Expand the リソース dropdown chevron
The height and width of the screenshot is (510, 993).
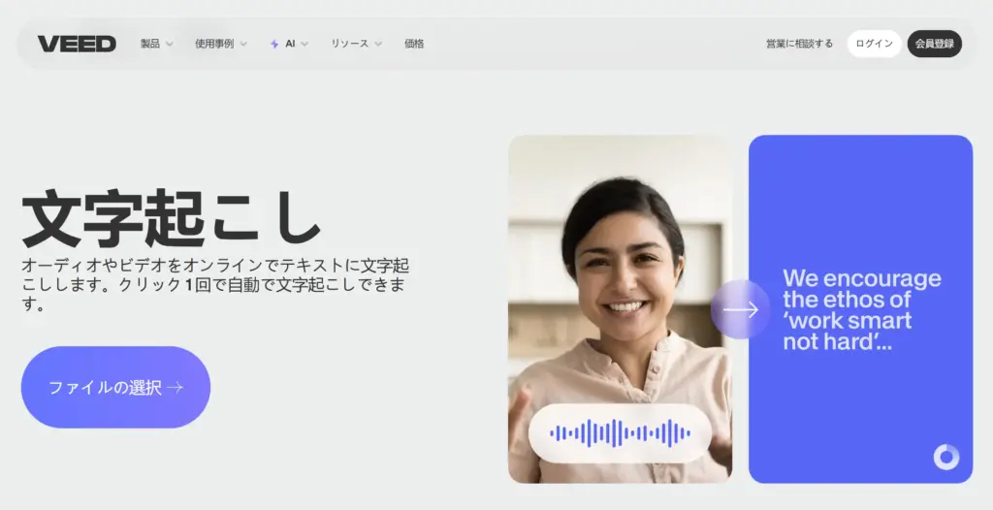tap(378, 44)
